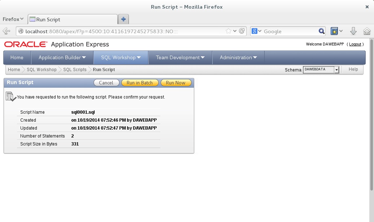
Task: Open the Firefox downloads arrow icon
Action: click(x=353, y=31)
